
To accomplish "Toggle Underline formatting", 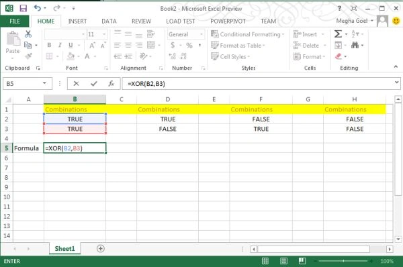I will (x=71, y=45).
